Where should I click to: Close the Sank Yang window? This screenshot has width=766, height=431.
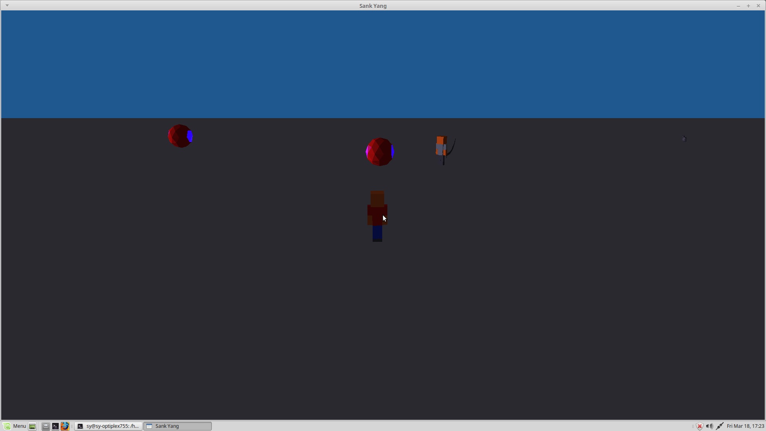point(758,6)
